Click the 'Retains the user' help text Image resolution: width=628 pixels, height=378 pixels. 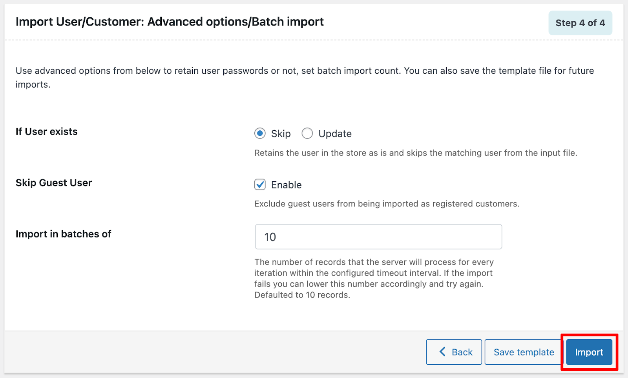pyautogui.click(x=416, y=153)
